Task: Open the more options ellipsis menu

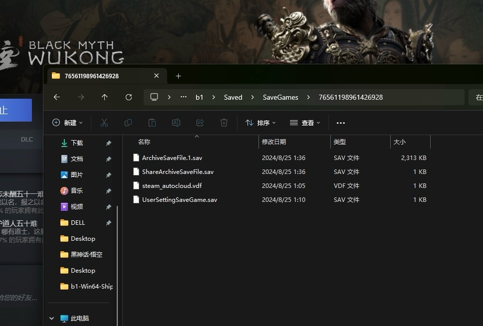Action: tap(341, 123)
